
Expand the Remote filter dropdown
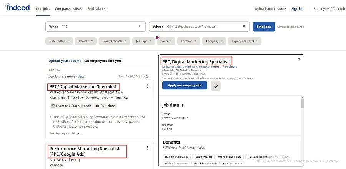pyautogui.click(x=86, y=41)
